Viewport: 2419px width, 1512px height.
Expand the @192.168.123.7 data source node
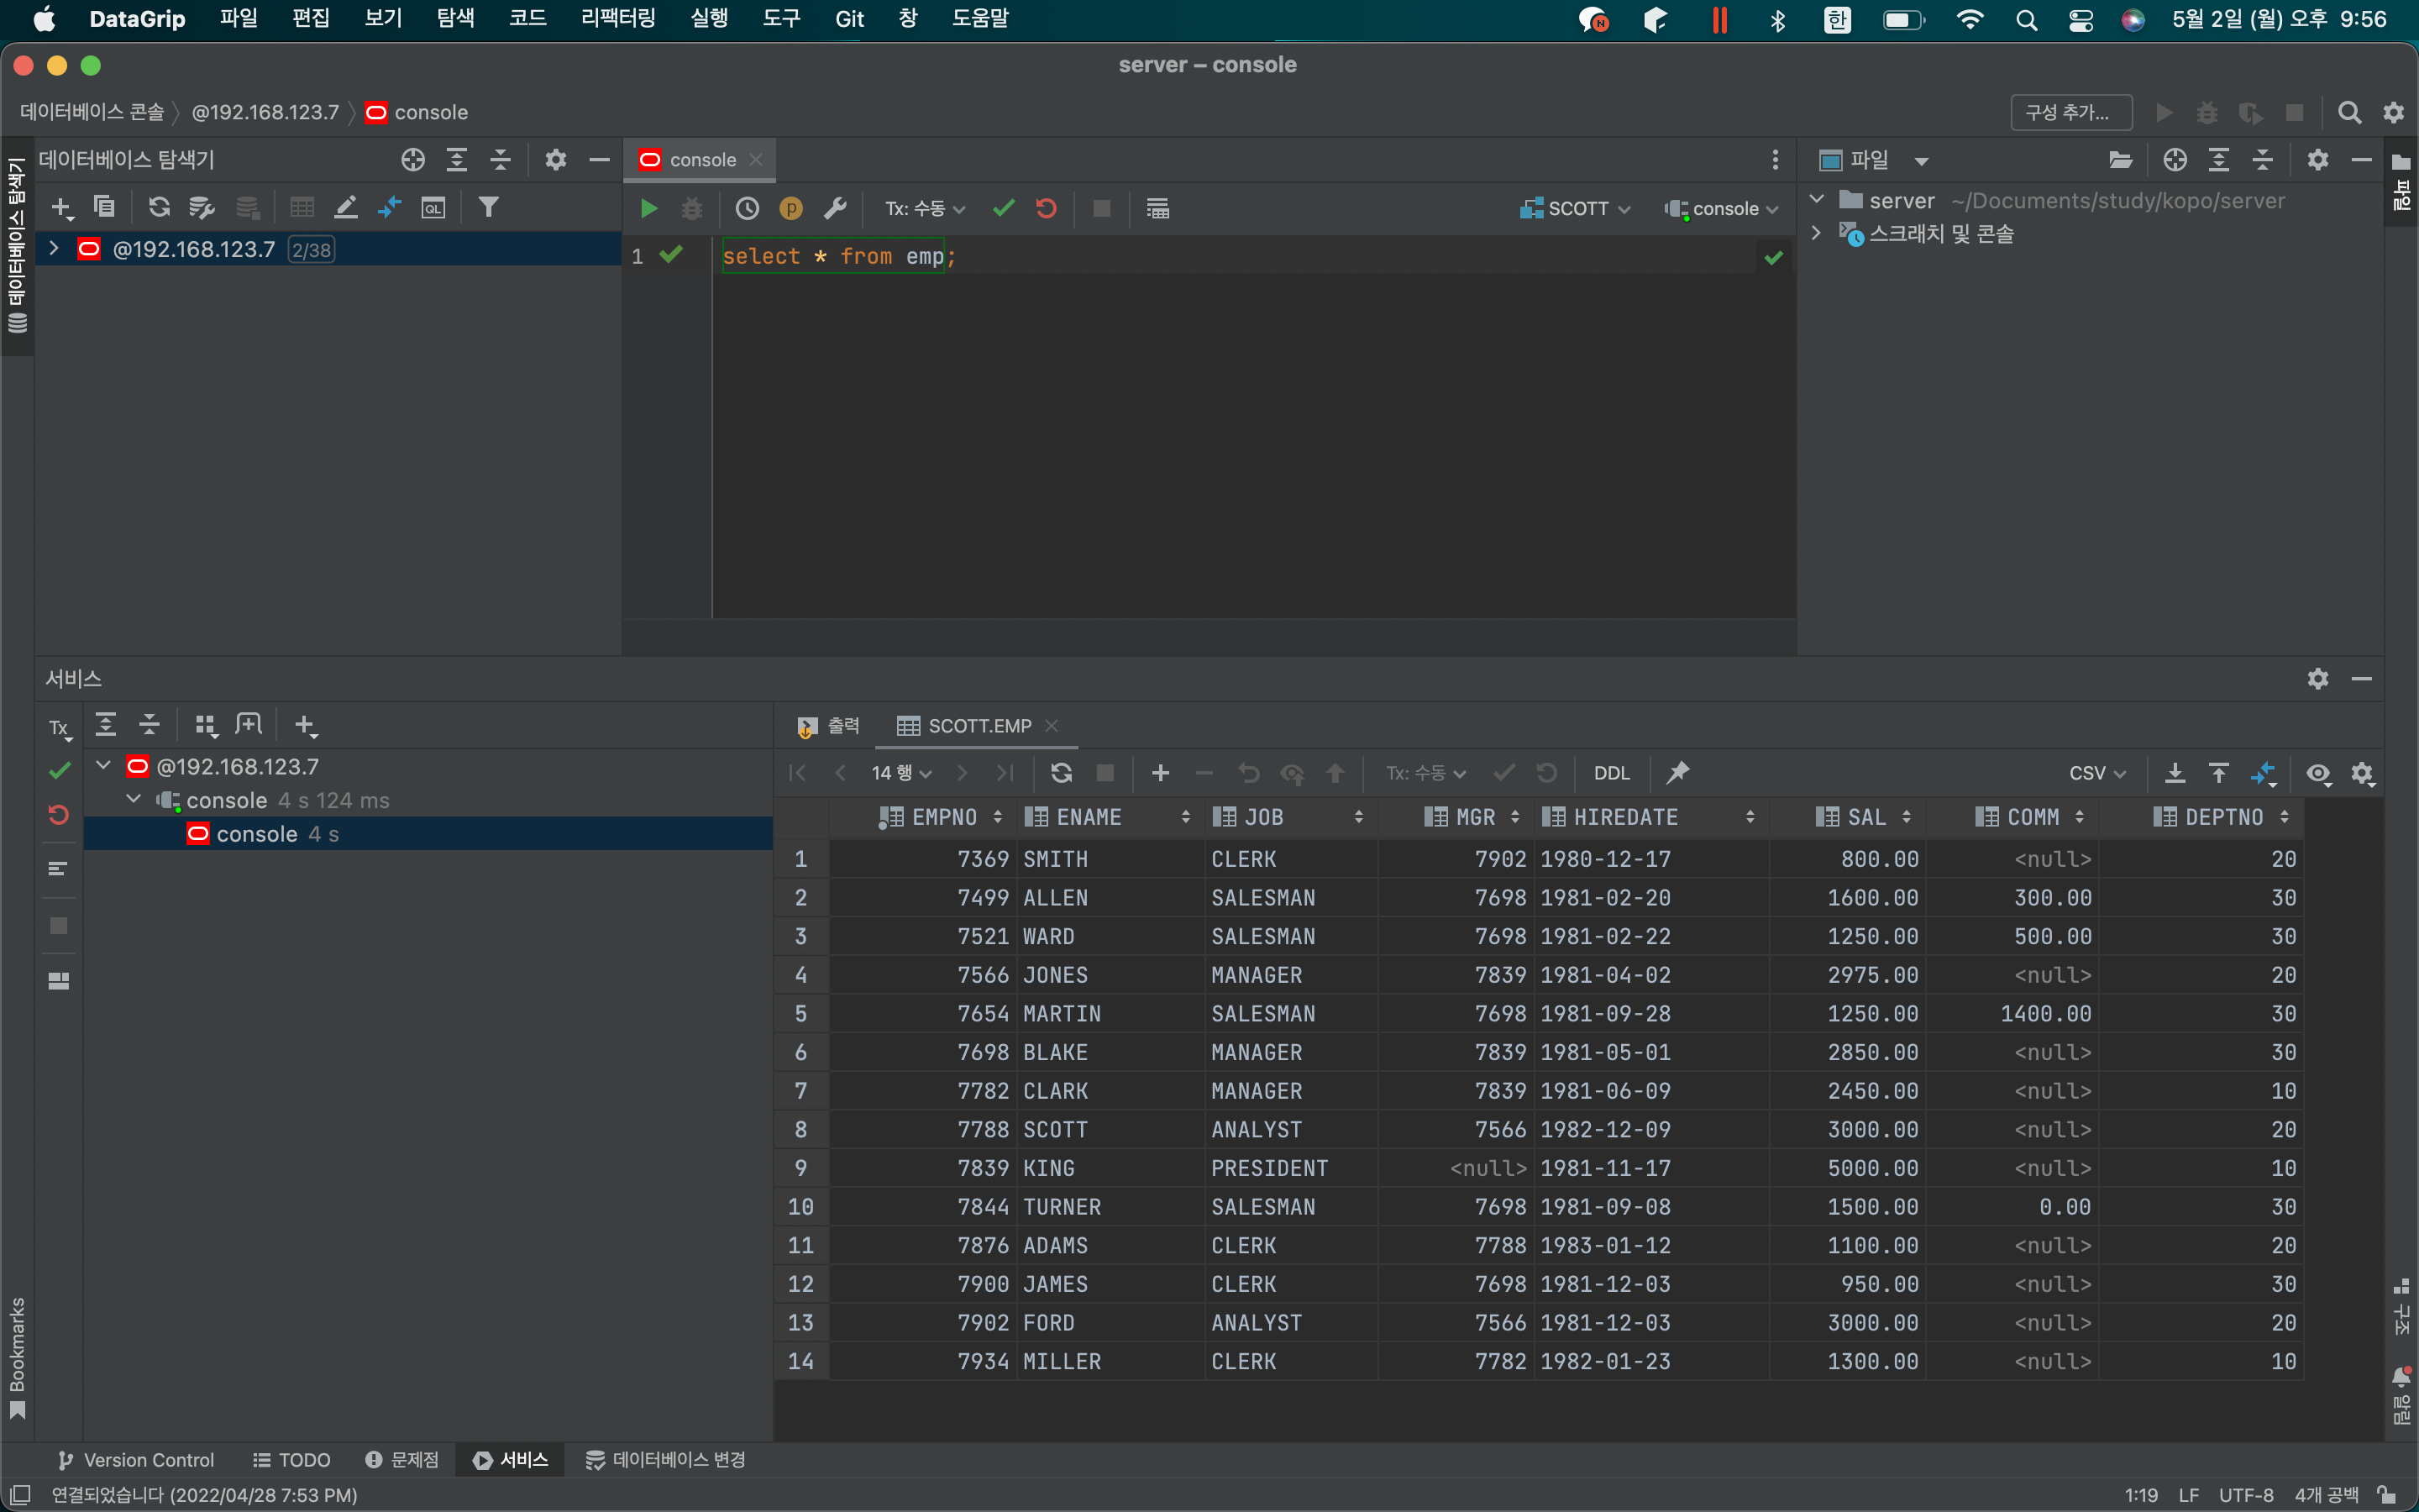(54, 248)
